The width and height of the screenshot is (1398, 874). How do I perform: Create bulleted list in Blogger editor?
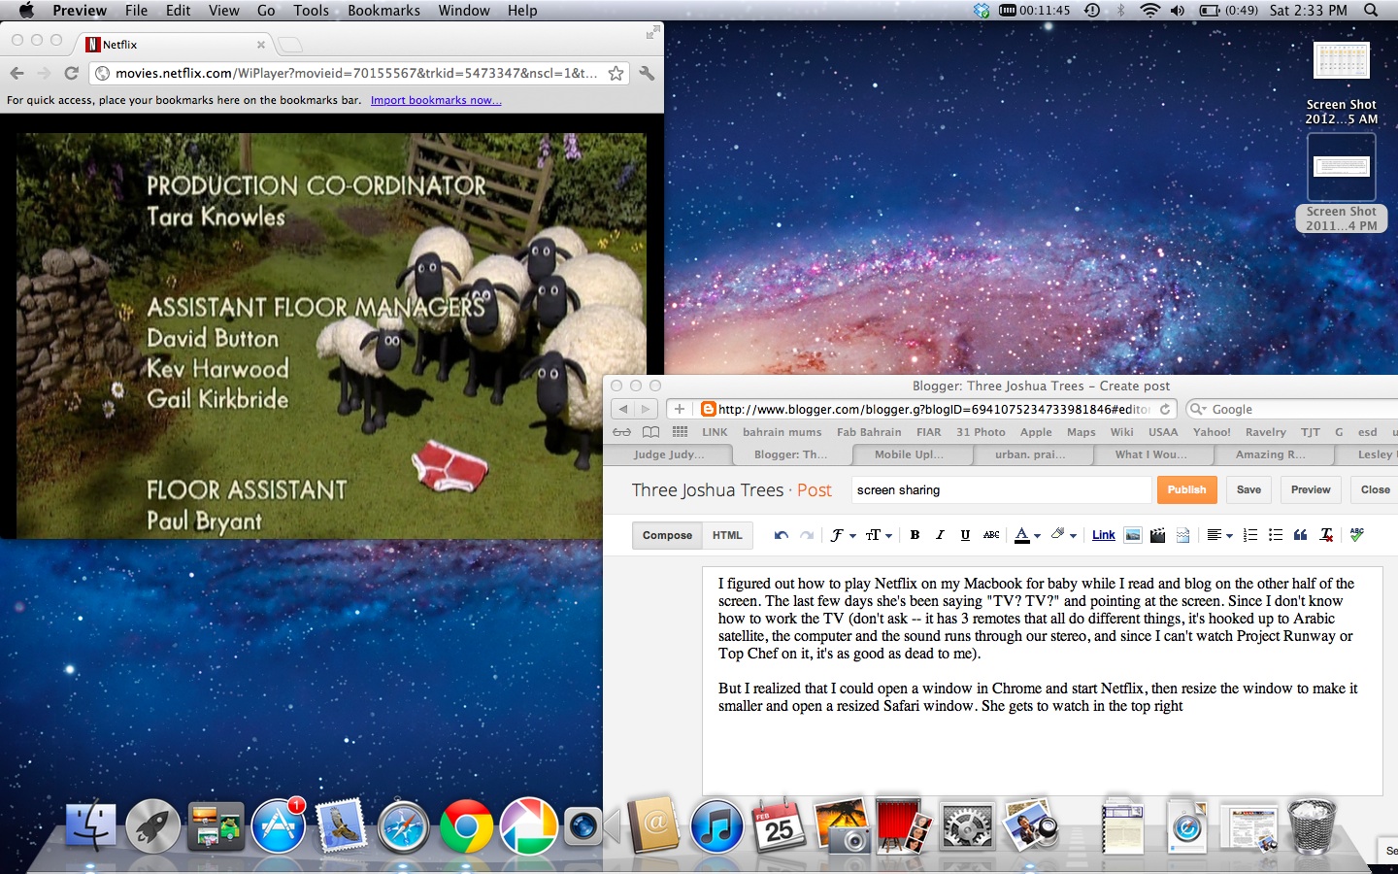pyautogui.click(x=1276, y=535)
